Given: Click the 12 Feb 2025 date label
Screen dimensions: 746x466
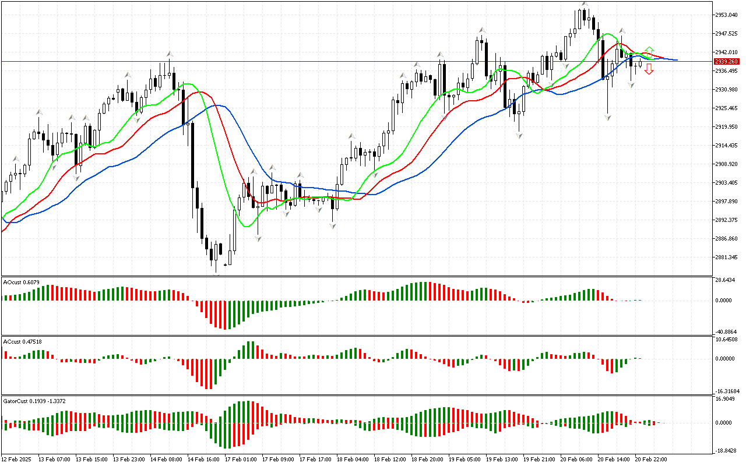Looking at the screenshot, I should [x=17, y=460].
